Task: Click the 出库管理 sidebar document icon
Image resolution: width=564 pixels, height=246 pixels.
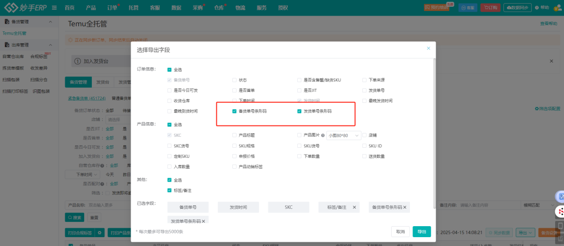Action: click(7, 45)
